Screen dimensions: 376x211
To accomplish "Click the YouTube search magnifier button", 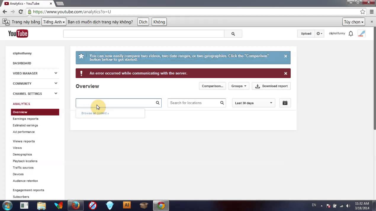I will click(x=233, y=34).
